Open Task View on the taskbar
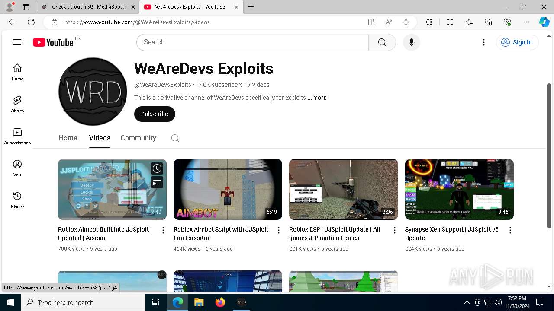This screenshot has width=554, height=311. tap(156, 302)
